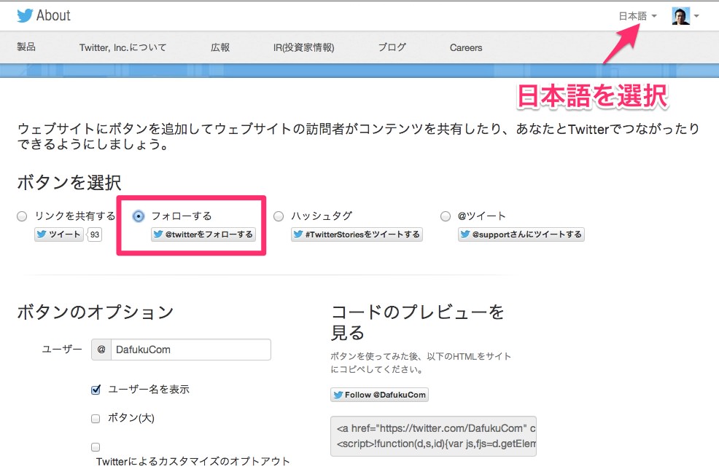Enable Twitterによるカスタマイズのオプトアウト checkbox
Screen dimensions: 719x469
click(96, 447)
